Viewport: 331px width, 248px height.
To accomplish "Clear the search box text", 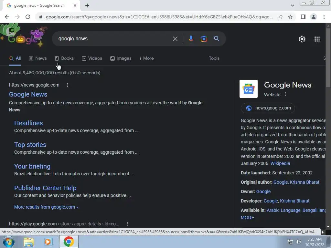I will 175,39.
